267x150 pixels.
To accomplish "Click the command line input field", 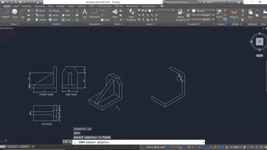I will click(x=139, y=142).
